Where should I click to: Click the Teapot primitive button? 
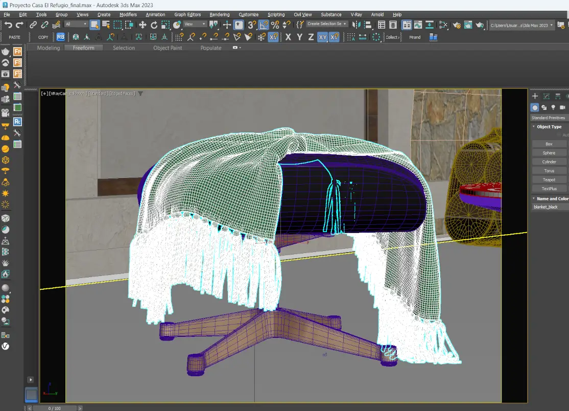[549, 179]
